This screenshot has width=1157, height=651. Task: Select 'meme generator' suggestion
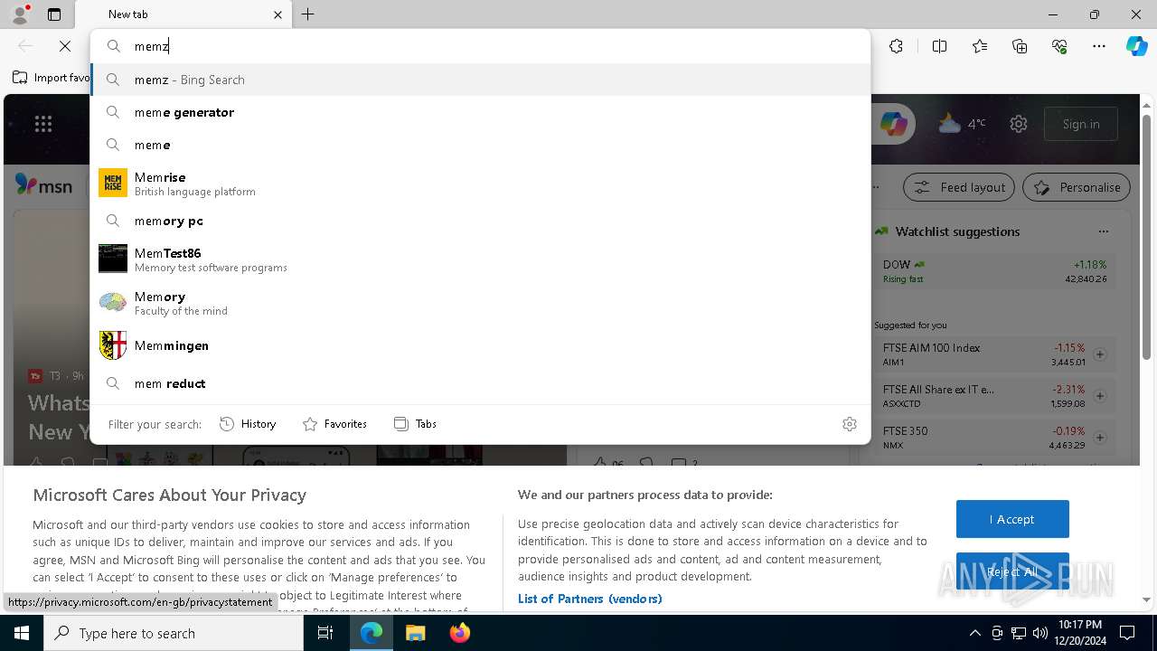coord(480,112)
